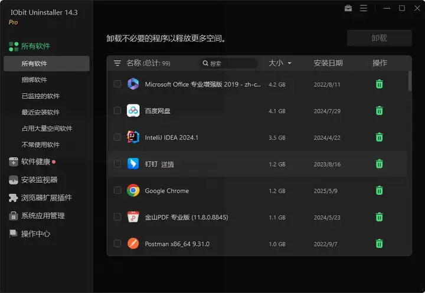
Task: Click 百度网盘 program name
Action: pos(158,111)
